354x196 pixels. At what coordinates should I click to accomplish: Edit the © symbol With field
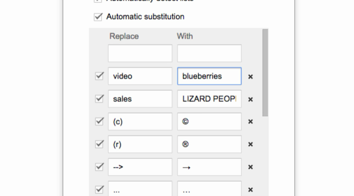(209, 122)
